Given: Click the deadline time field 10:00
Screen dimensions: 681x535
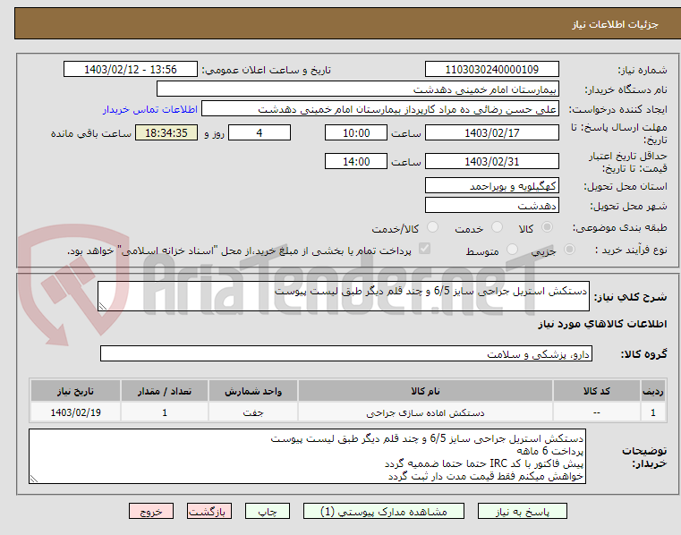Looking at the screenshot, I should 355,133.
